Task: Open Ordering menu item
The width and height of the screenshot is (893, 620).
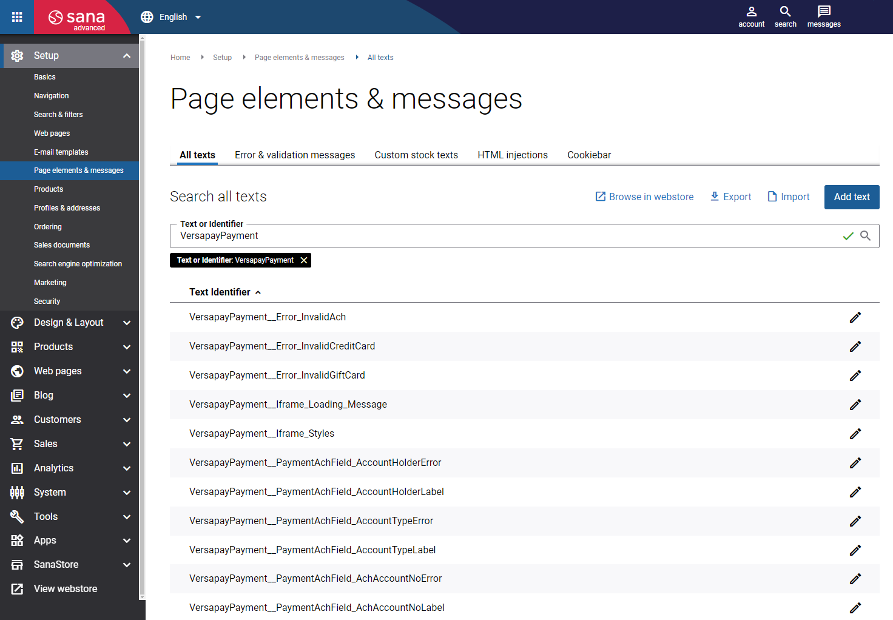Action: (x=48, y=227)
